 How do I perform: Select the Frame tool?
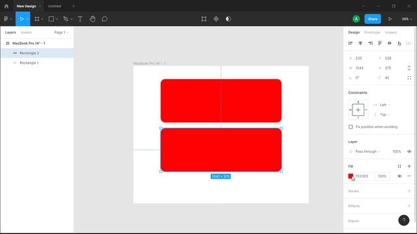[x=36, y=19]
